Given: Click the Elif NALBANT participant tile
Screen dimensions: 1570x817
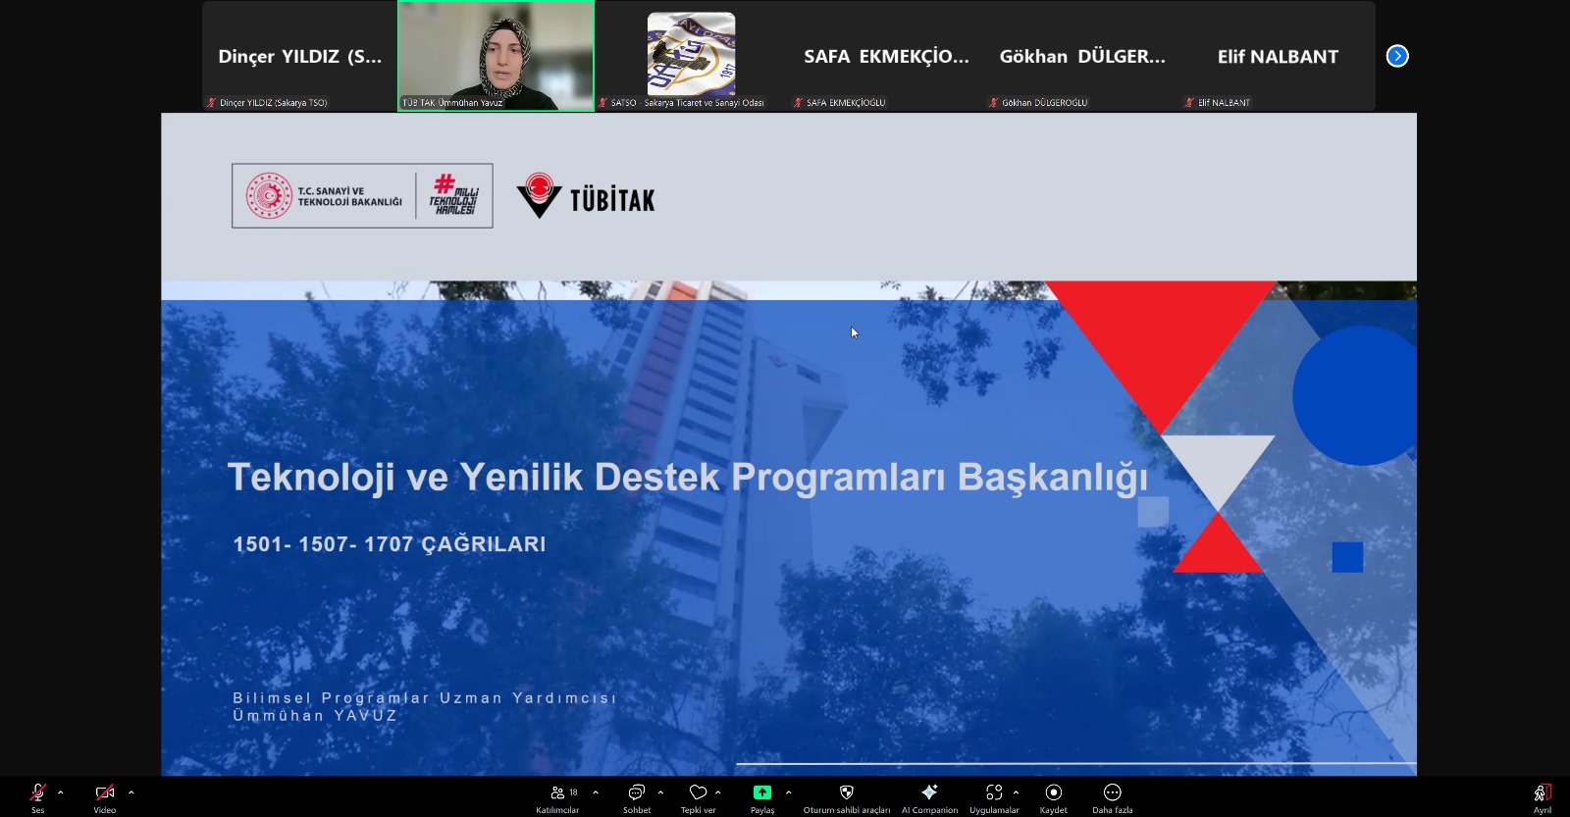Looking at the screenshot, I should 1277,56.
